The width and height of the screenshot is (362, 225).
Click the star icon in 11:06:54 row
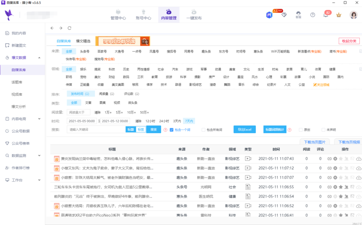(x=341, y=196)
